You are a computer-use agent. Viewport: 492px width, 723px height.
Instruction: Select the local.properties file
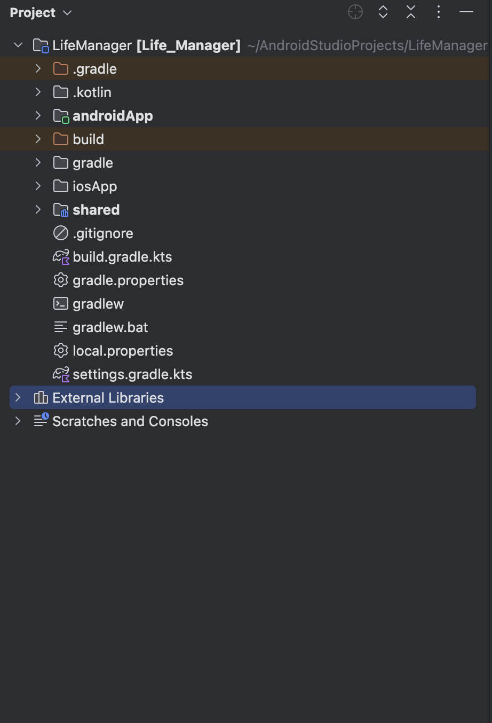tap(123, 351)
